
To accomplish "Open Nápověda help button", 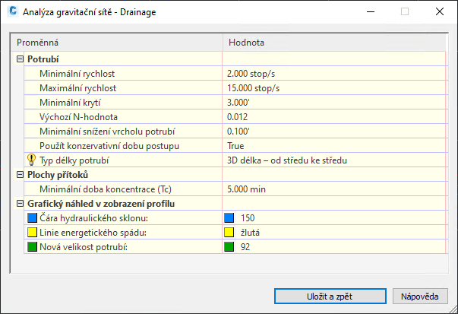I will [x=420, y=295].
